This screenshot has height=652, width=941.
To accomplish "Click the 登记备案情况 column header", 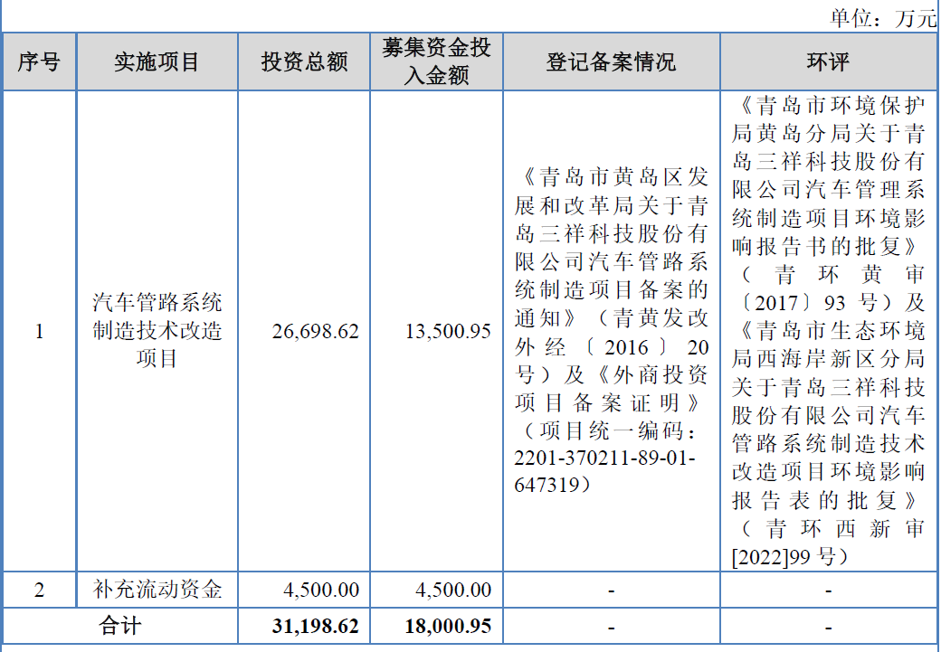I will (611, 61).
